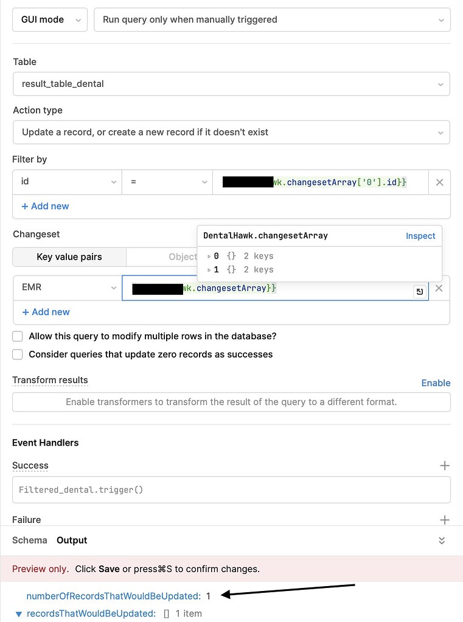Open the GUI mode dropdown
Viewport: 463px width, 622px height.
pos(49,19)
